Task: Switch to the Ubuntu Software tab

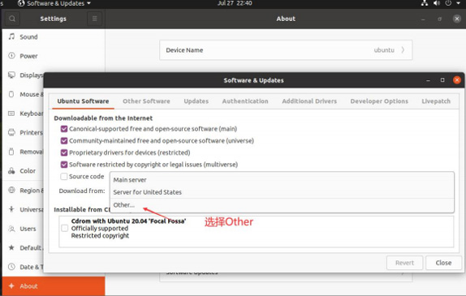Action: point(83,101)
